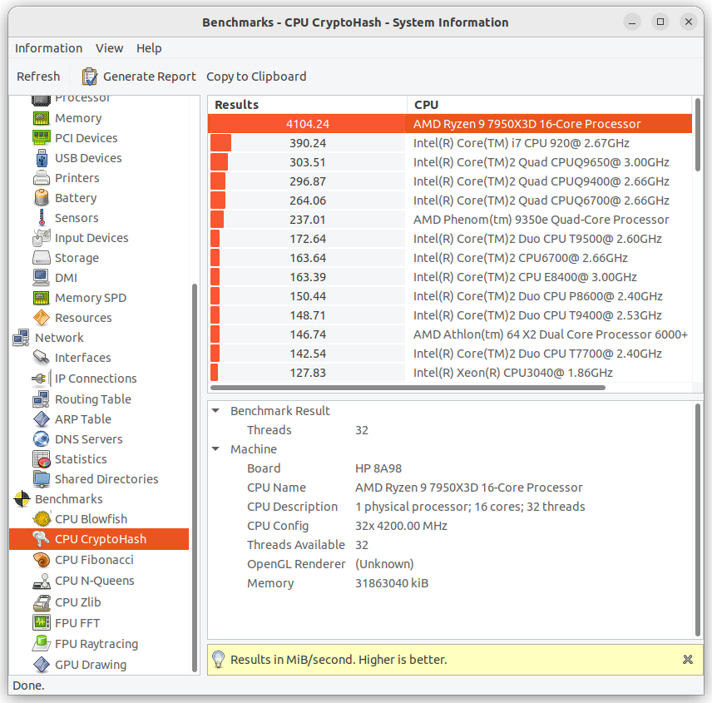Click the Network category icon
Viewport: 712px width, 703px height.
(x=21, y=338)
